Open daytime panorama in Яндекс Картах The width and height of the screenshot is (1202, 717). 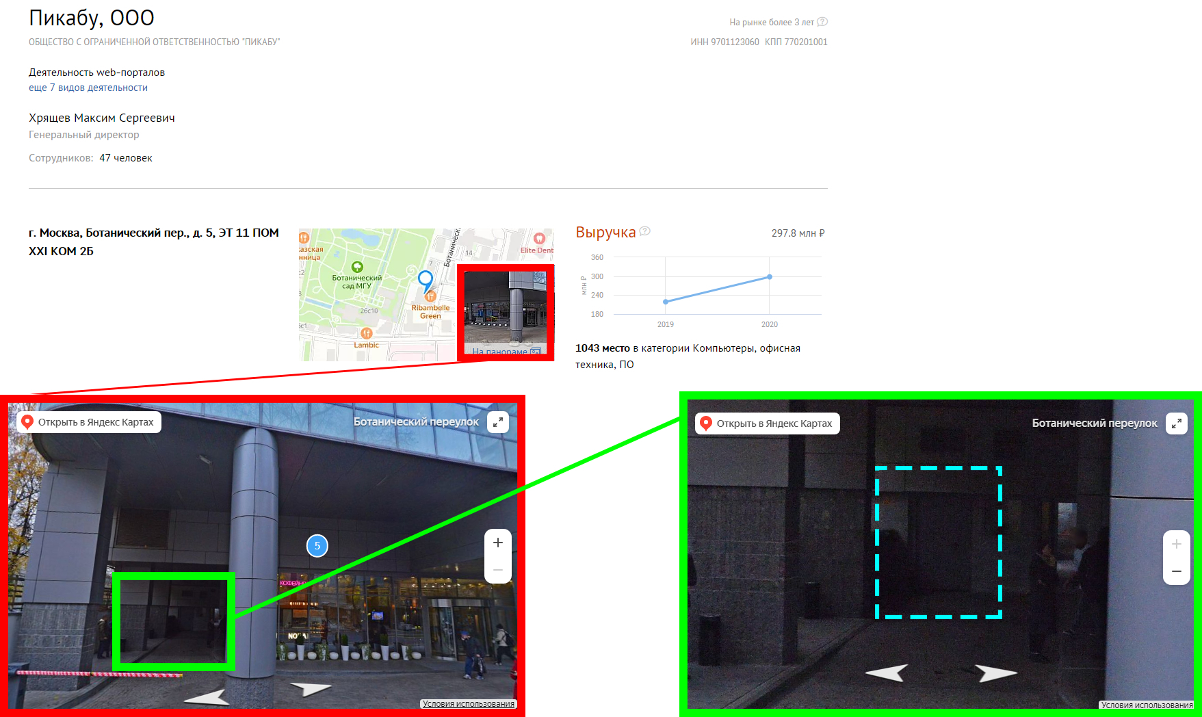89,422
